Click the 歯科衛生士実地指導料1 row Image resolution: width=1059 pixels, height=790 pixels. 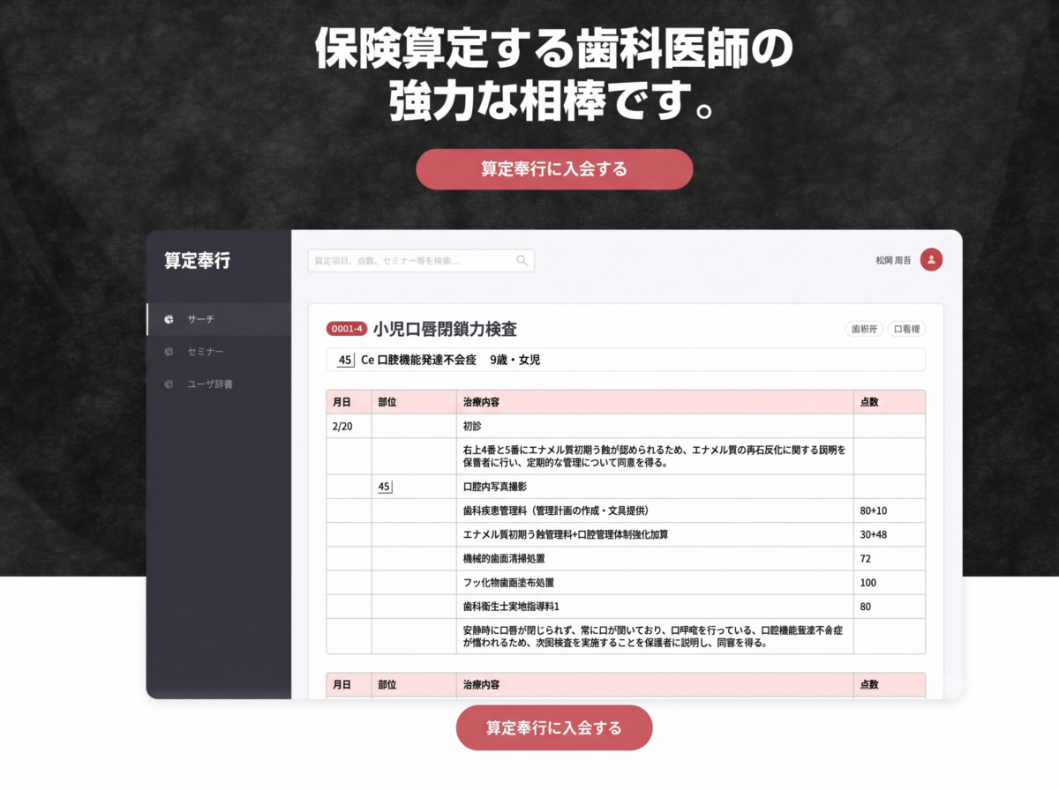pyautogui.click(x=626, y=607)
